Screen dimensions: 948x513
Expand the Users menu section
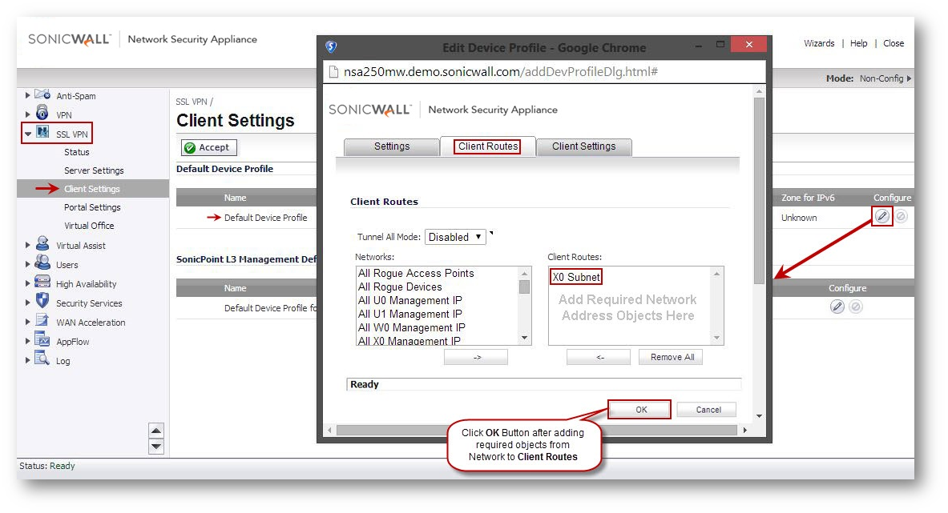(x=28, y=265)
